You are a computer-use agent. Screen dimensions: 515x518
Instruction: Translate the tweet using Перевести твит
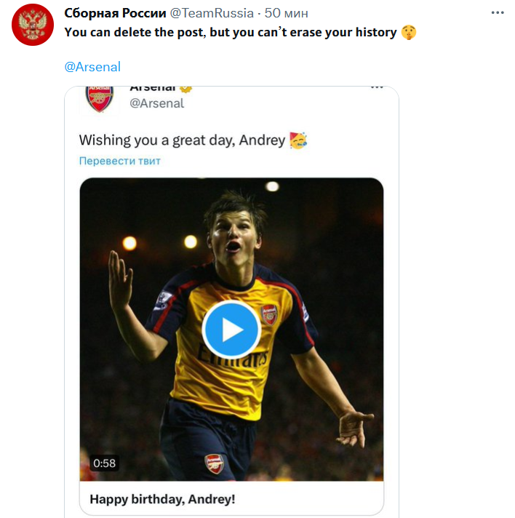119,161
